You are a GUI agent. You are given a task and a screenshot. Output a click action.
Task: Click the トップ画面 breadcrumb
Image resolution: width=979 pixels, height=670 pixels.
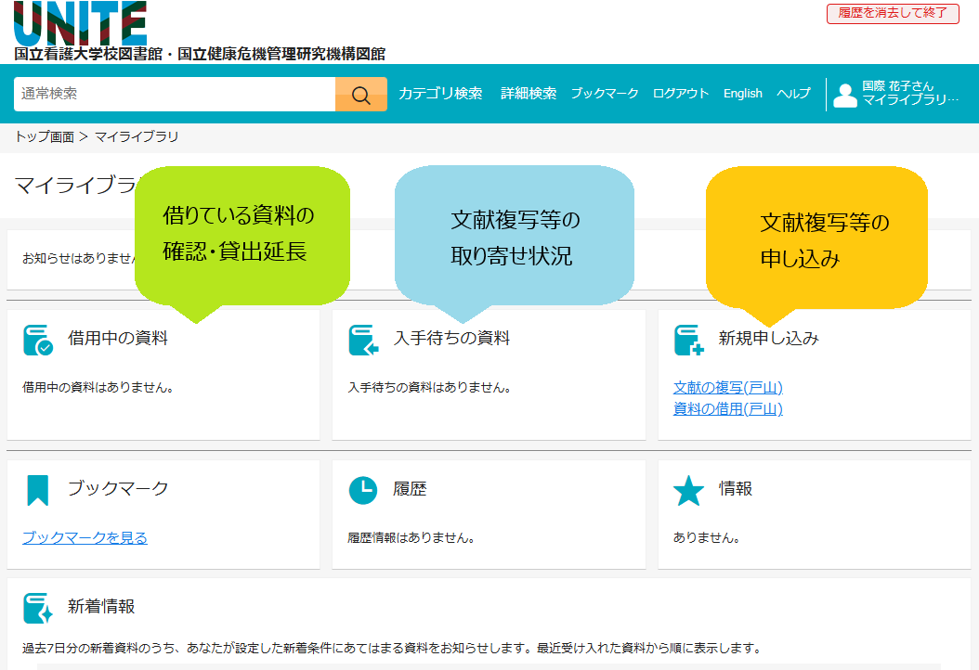(45, 136)
